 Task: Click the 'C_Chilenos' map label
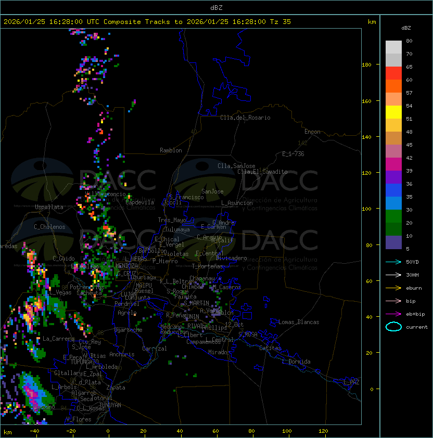(x=49, y=227)
